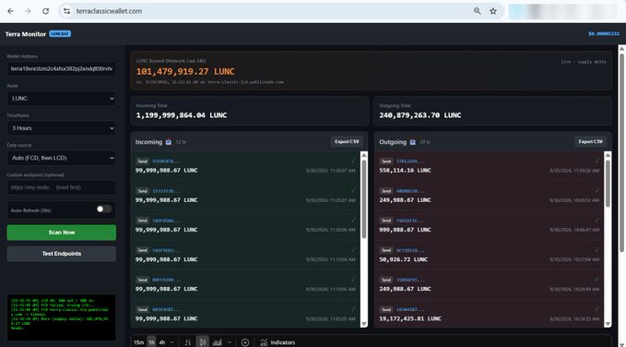This screenshot has height=347, width=626.
Task: Open the Asset dropdown showing LUNC
Action: 62,99
